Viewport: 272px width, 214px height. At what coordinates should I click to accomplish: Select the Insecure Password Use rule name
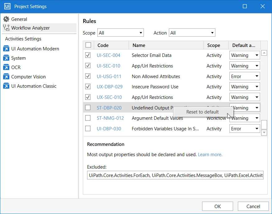(x=155, y=86)
